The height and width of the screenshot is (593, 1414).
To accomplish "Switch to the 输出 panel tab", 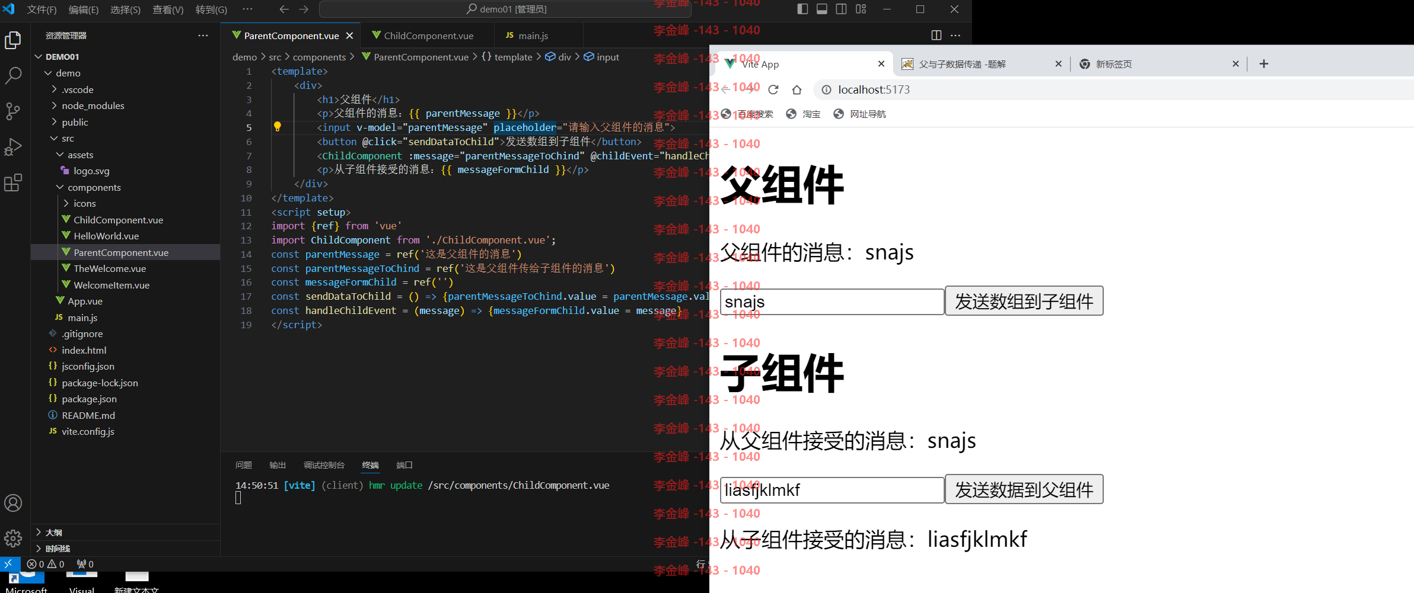I will (278, 465).
